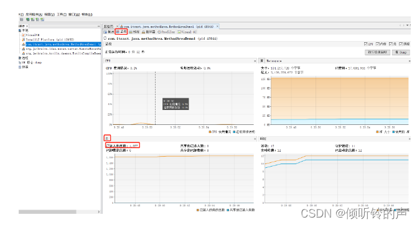Viewport: 417px width, 225px height.
Task: Click the scroll right arrow of Applications panel
Action: (99, 212)
